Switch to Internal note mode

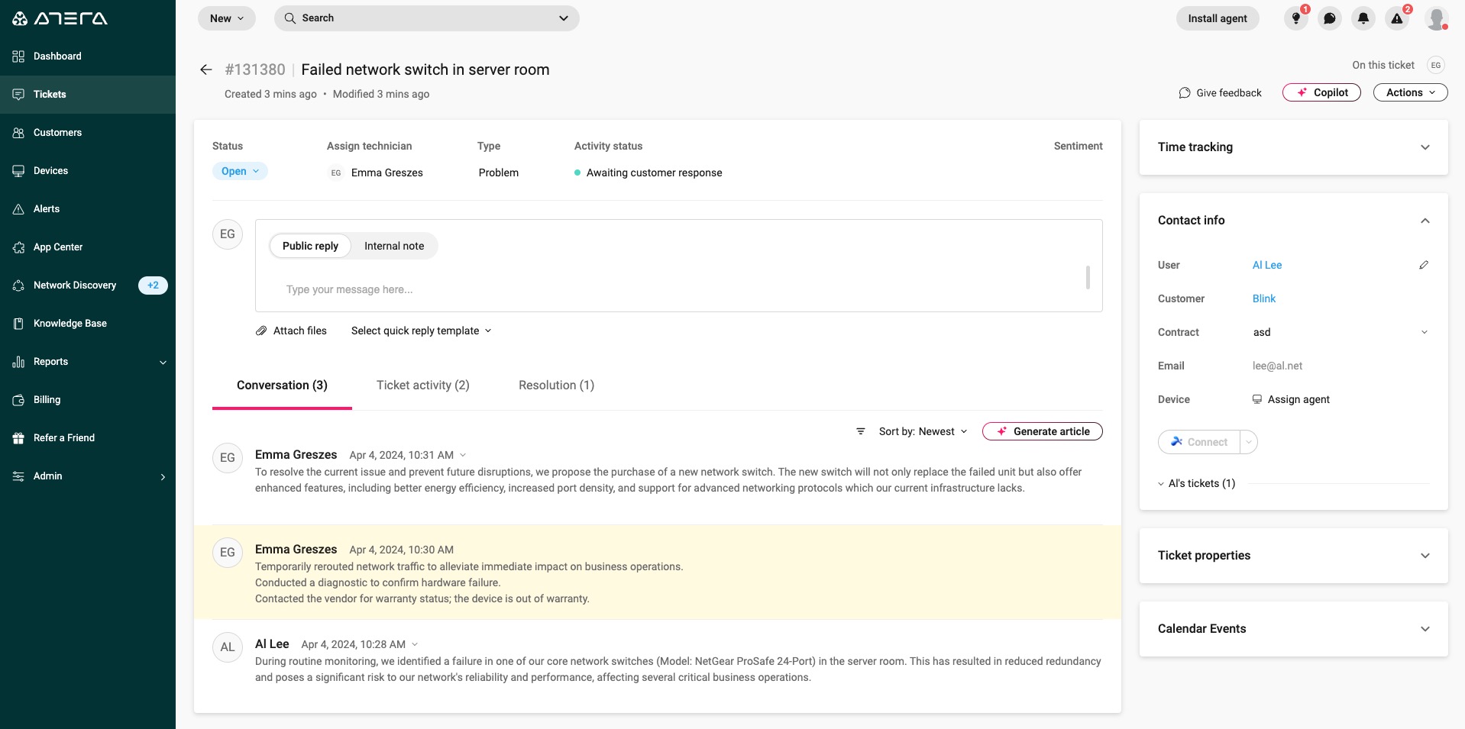coord(394,246)
